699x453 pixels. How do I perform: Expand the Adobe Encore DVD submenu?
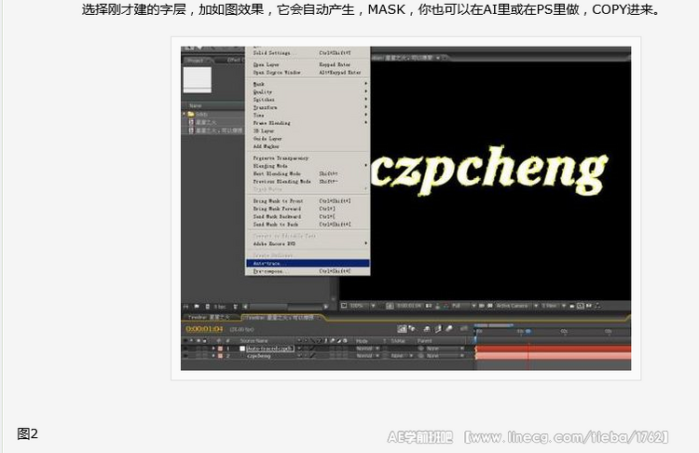[x=308, y=244]
